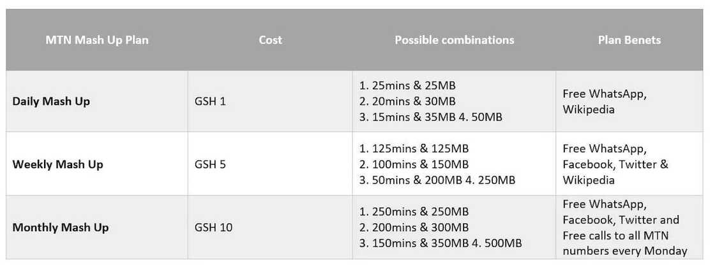Click the GSH 1 cost cell
The image size is (715, 270).
click(210, 101)
